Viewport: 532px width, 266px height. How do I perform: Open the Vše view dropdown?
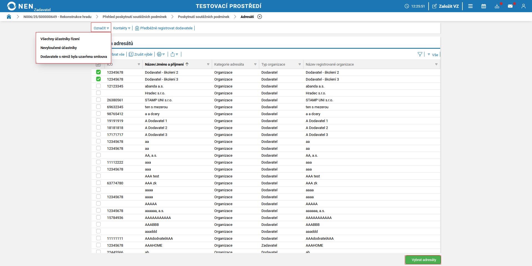point(433,55)
